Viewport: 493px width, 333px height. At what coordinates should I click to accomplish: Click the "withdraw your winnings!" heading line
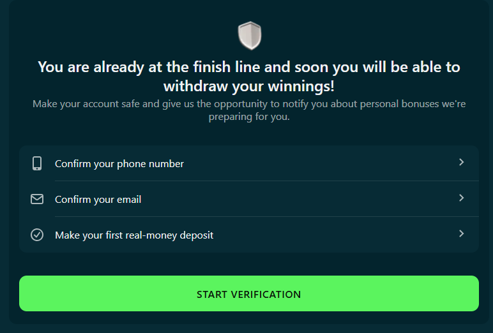coord(248,85)
